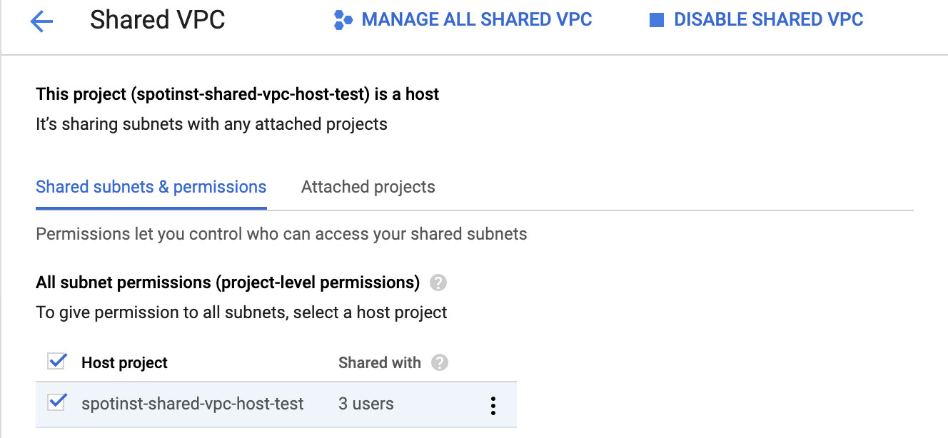The image size is (948, 438).
Task: Open the three-dot menu for spotinst-shared-vpc-host-test row
Action: 493,405
